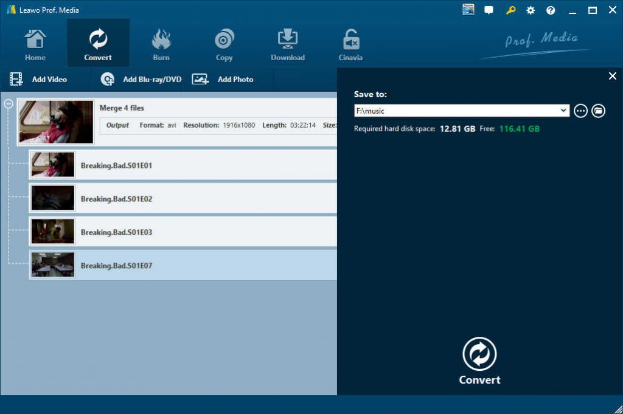Click the Breaking.Bad.S01E01 thumbnail
Image resolution: width=623 pixels, height=414 pixels.
pyautogui.click(x=53, y=165)
